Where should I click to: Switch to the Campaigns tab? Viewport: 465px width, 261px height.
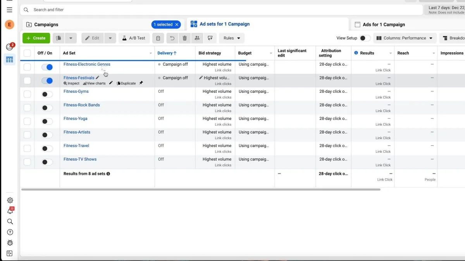(x=46, y=25)
